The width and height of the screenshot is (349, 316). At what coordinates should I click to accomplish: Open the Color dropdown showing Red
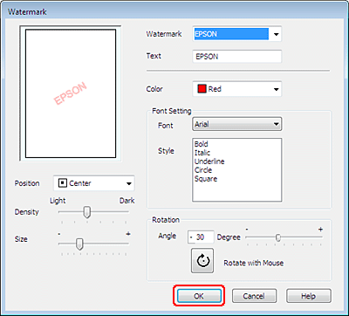point(236,89)
